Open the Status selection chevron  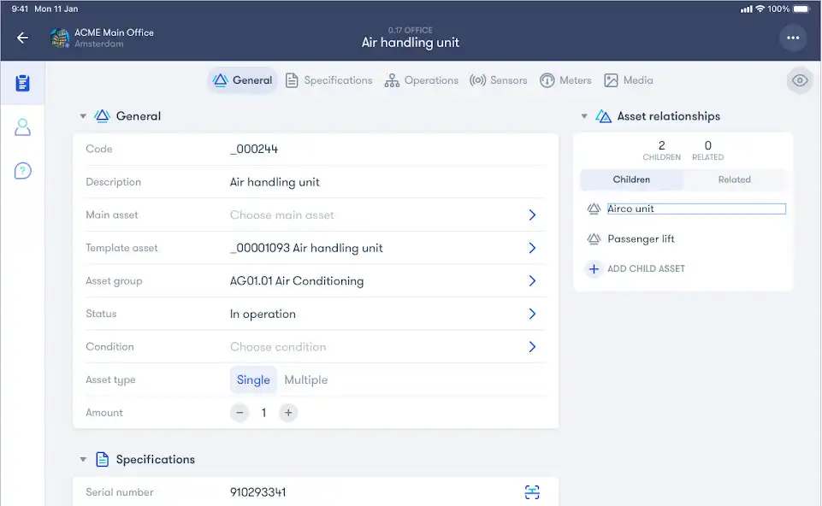[532, 314]
